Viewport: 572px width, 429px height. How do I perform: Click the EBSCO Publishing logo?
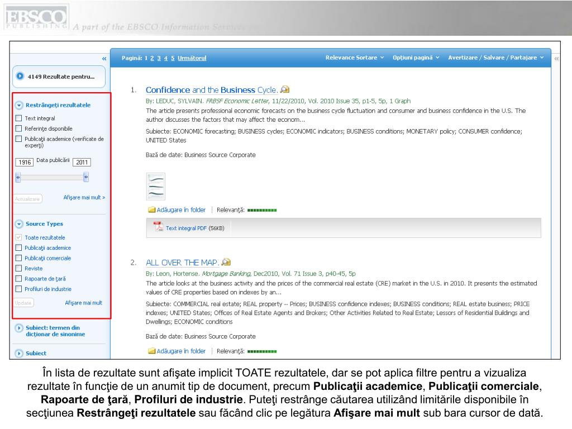click(36, 17)
